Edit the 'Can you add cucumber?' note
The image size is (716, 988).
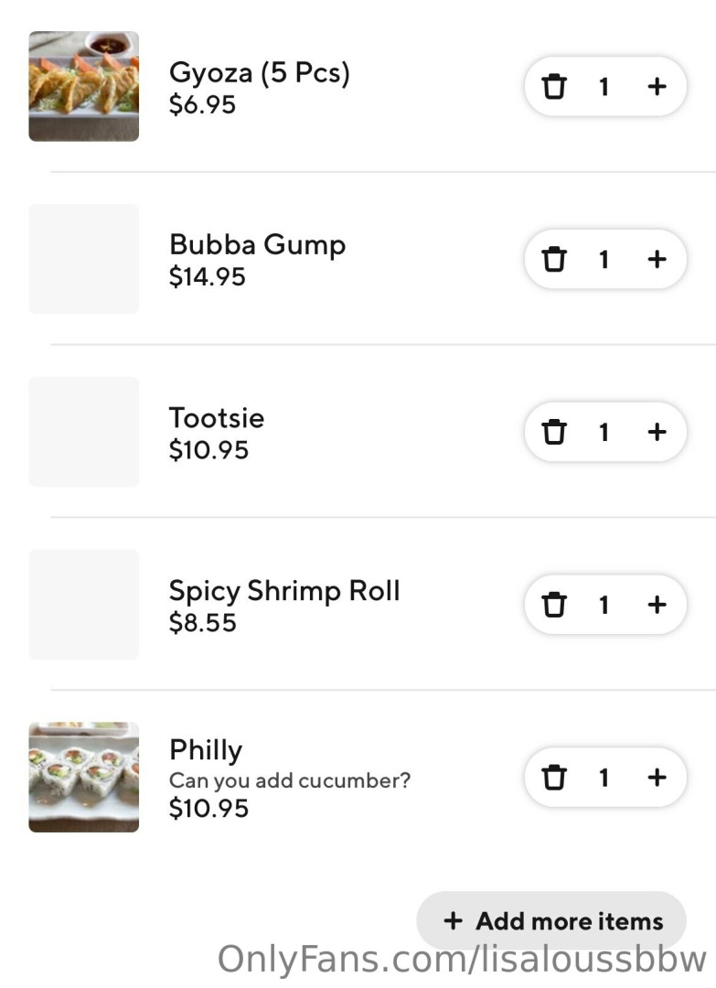[x=290, y=781]
